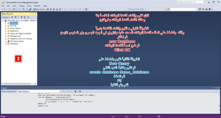Expand the Replication node
This screenshot has width=221, height=118.
click(6, 31)
